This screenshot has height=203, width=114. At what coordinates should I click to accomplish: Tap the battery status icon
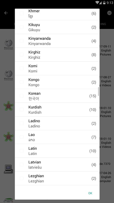[104, 3]
